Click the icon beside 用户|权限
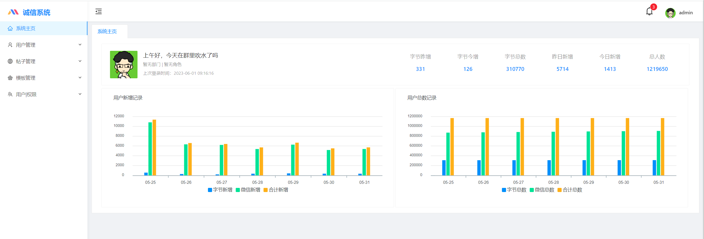This screenshot has height=239, width=704. tap(10, 95)
